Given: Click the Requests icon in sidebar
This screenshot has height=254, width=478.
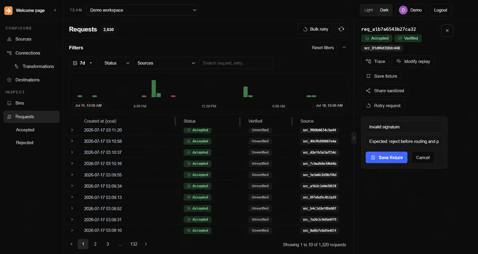Looking at the screenshot, I should 9,117.
